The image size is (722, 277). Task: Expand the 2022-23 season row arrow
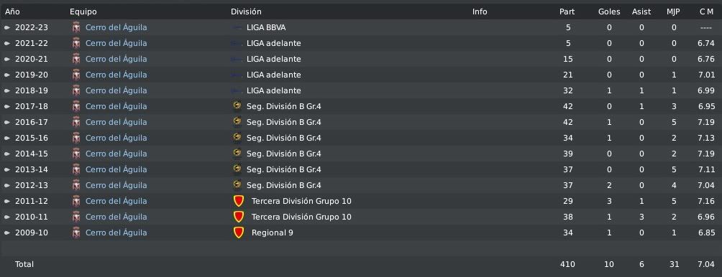tap(7, 27)
